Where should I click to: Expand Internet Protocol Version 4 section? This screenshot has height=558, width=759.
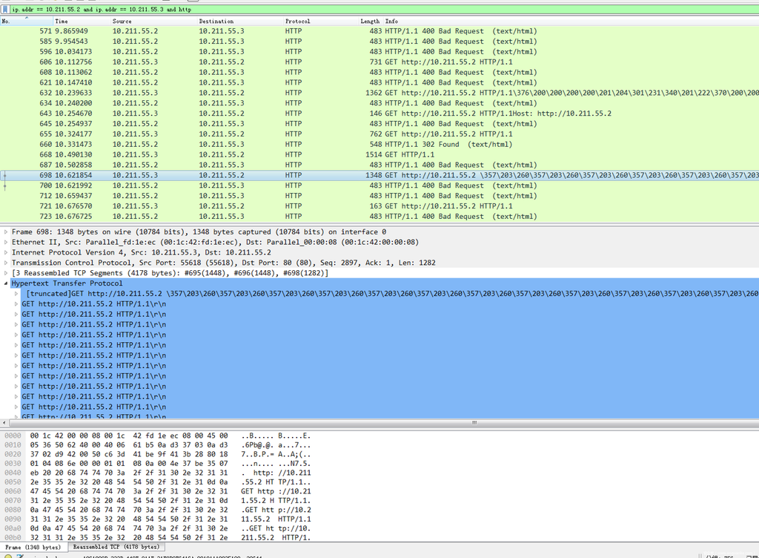[6, 252]
